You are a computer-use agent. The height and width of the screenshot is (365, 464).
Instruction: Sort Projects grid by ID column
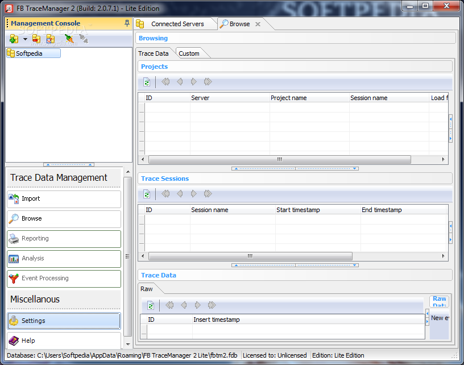tap(167, 98)
